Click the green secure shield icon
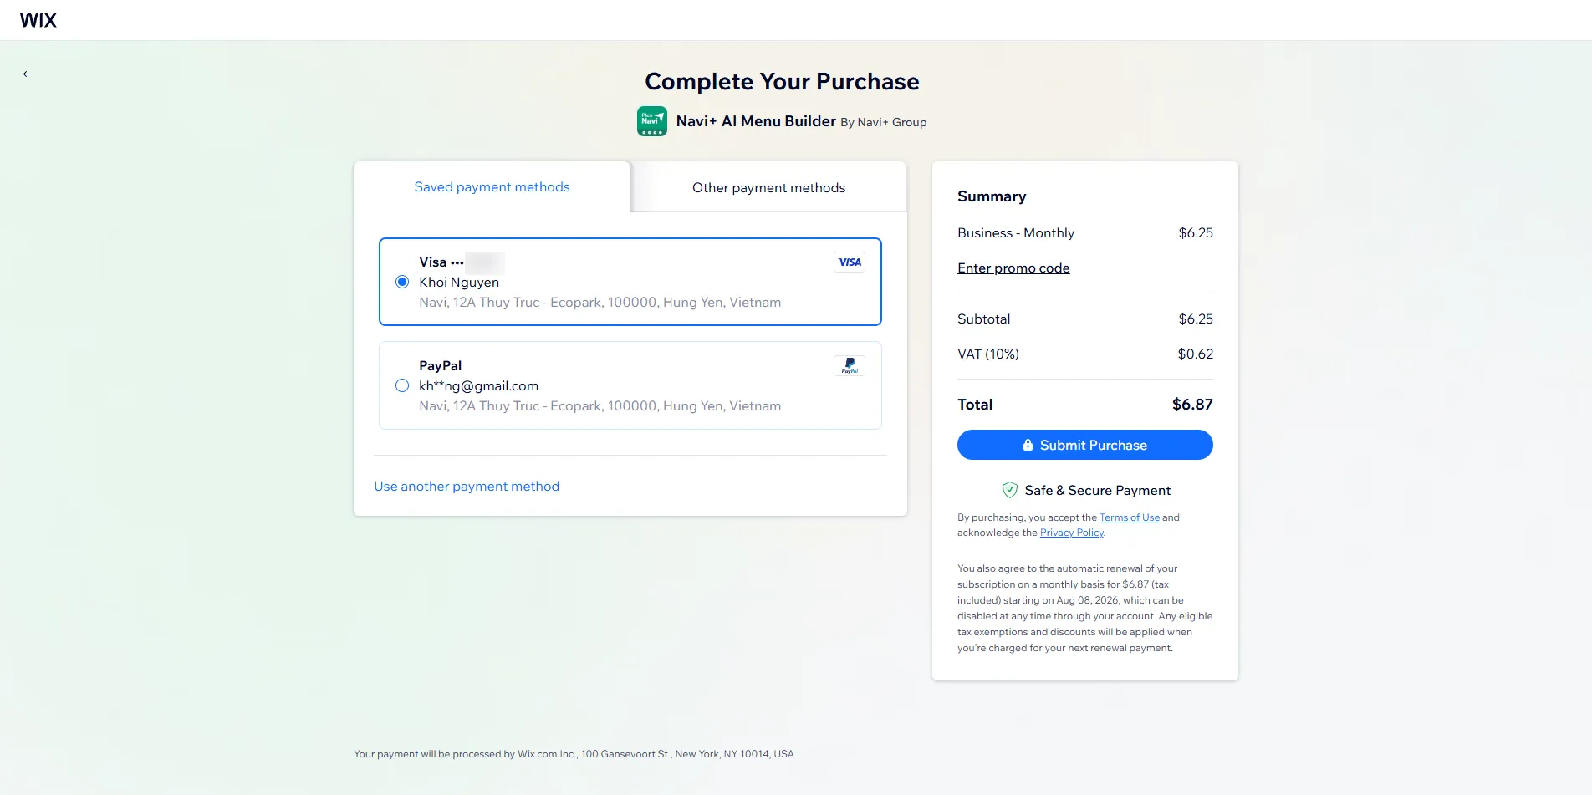This screenshot has width=1592, height=795. tap(1010, 490)
